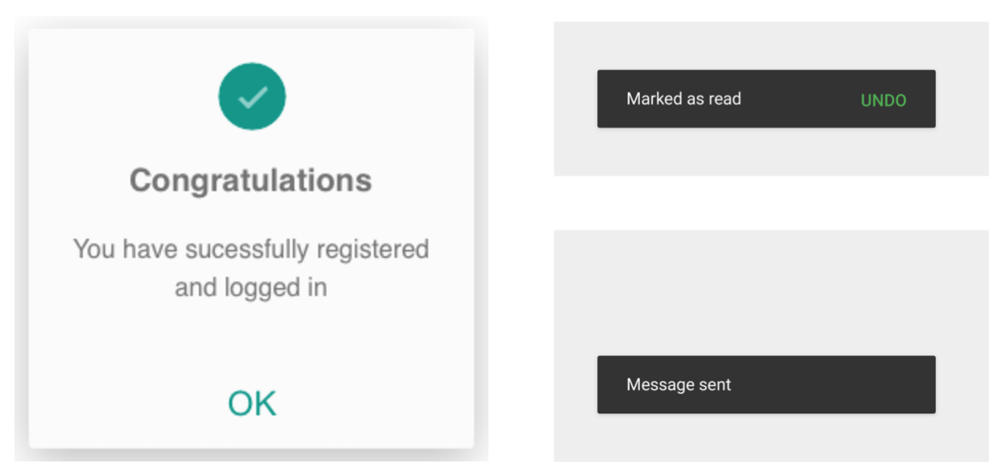Click UNDO on the snackbar
This screenshot has width=1000, height=475.
coord(883,100)
